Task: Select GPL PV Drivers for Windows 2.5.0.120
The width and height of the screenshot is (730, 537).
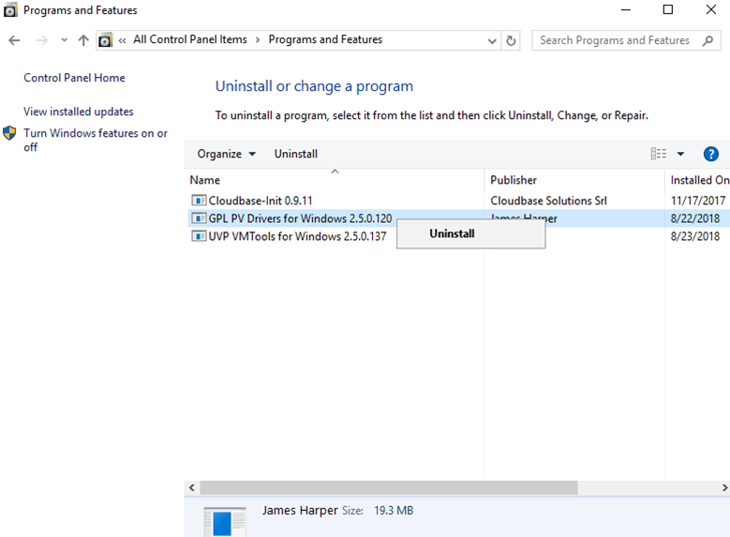Action: (300, 218)
